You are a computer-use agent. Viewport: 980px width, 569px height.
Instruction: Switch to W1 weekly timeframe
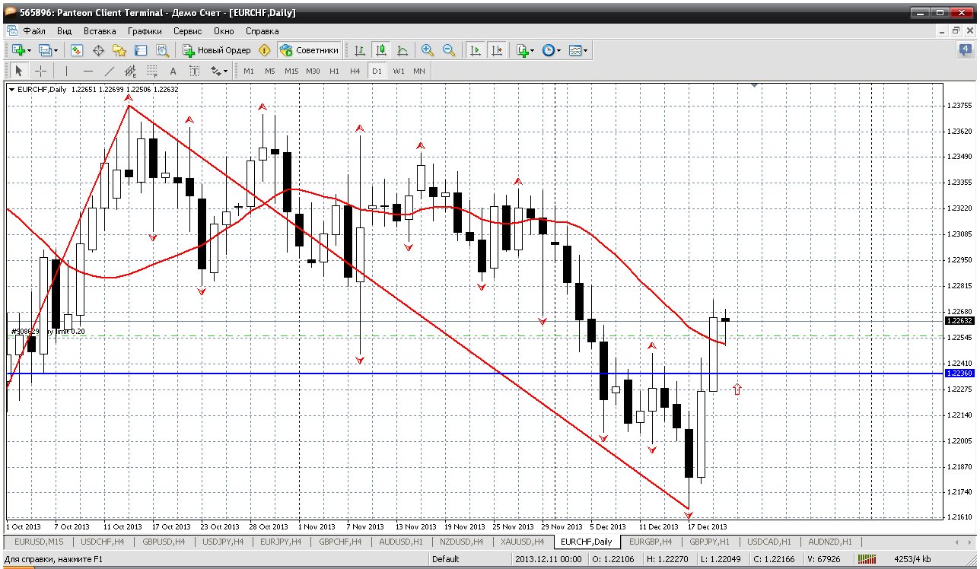coord(398,71)
